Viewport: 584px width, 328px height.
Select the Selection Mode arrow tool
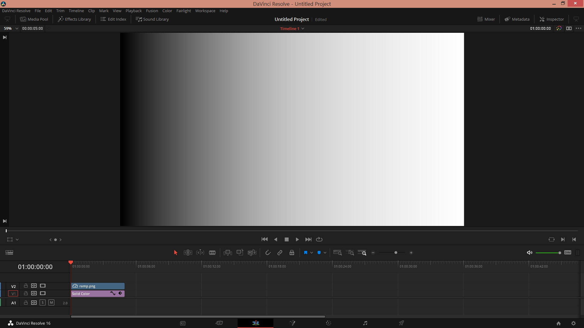point(176,253)
